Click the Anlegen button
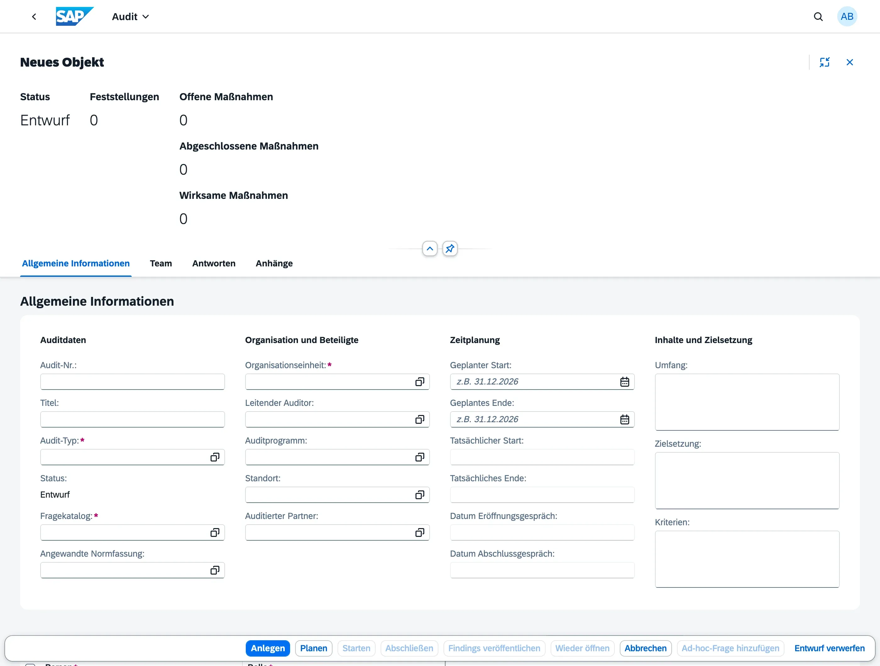Image resolution: width=880 pixels, height=666 pixels. pyautogui.click(x=268, y=648)
